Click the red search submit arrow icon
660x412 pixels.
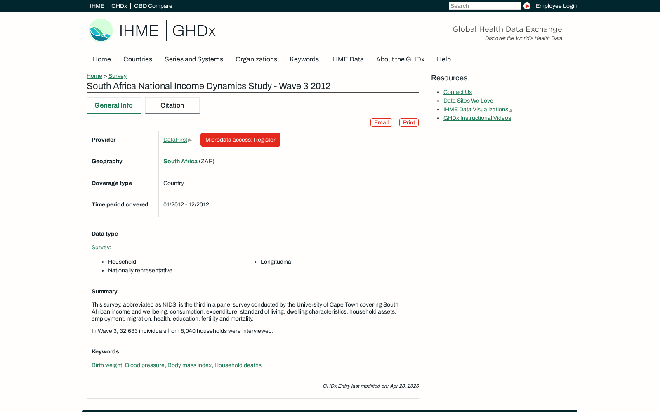pyautogui.click(x=527, y=6)
